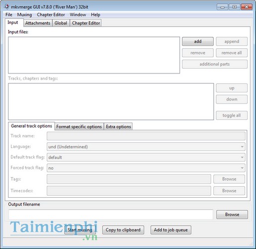The height and width of the screenshot is (249, 256).
Task: Open the Forced track flag dropdown
Action: 146,168
